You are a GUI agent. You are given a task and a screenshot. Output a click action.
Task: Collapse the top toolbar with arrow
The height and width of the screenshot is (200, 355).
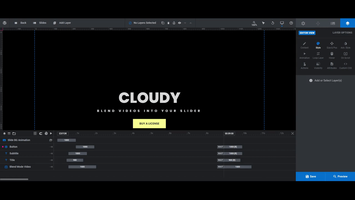pyautogui.click(x=191, y=23)
